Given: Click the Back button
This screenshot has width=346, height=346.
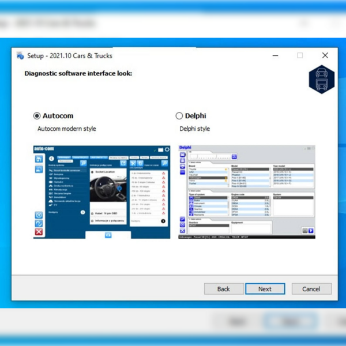Looking at the screenshot, I should (224, 289).
